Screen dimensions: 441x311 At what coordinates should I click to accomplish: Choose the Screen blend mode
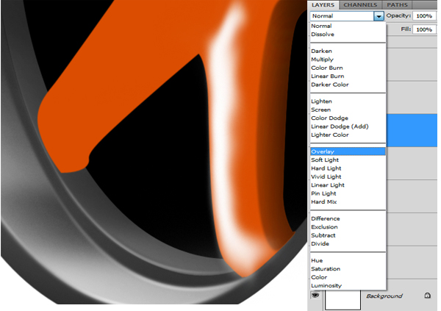[x=321, y=110]
